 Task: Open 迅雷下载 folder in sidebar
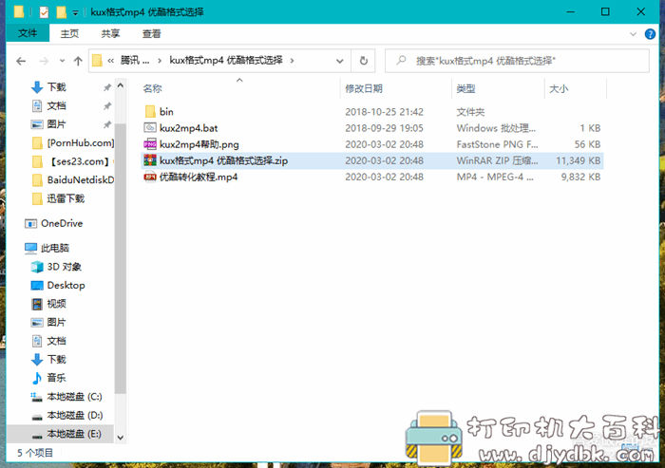[66, 198]
